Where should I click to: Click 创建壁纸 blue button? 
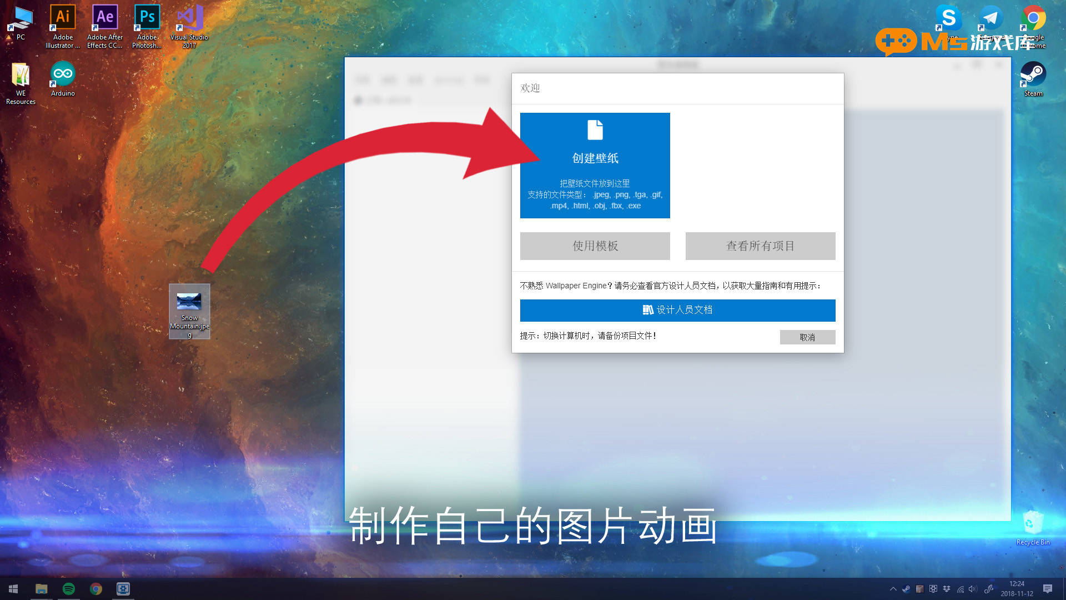click(595, 165)
